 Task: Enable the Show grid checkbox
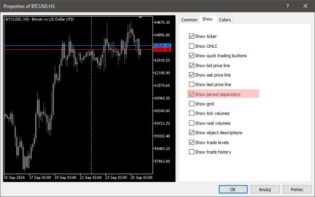tap(192, 104)
